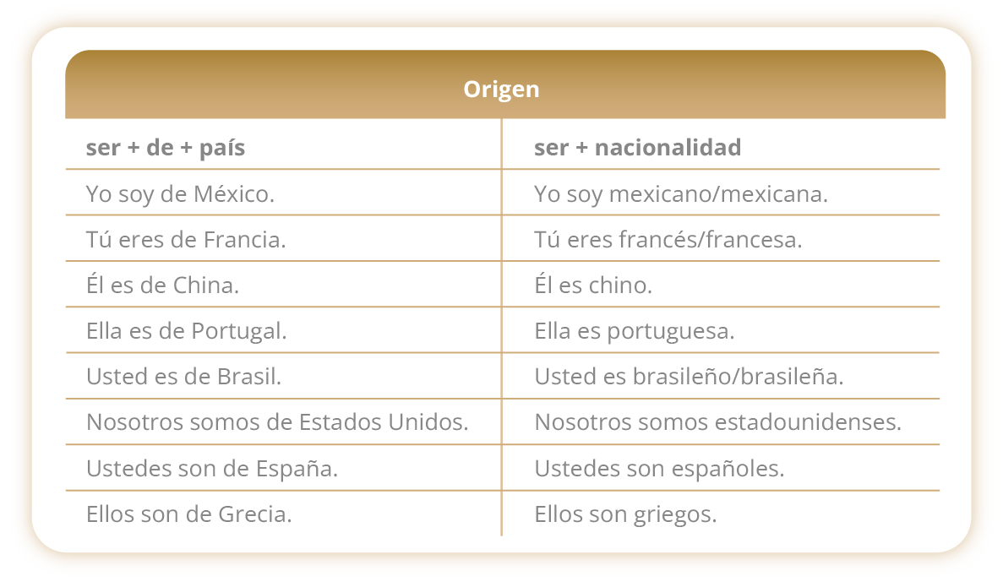The height and width of the screenshot is (587, 1003).
Task: Select 'Ellos son de Grecia.' text
Action: (x=189, y=514)
